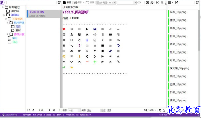Collapse the 所有笔记 root tree node
The image size is (203, 119).
tap(2, 7)
